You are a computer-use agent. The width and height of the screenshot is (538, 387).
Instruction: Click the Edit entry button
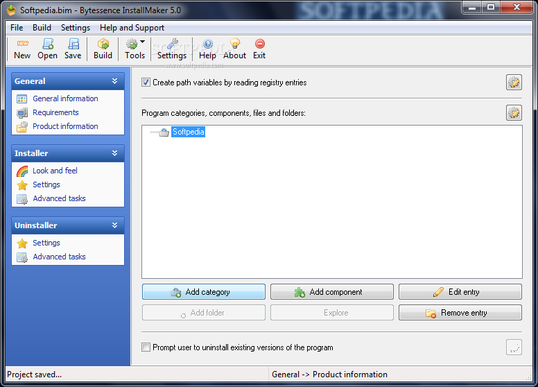(x=460, y=292)
